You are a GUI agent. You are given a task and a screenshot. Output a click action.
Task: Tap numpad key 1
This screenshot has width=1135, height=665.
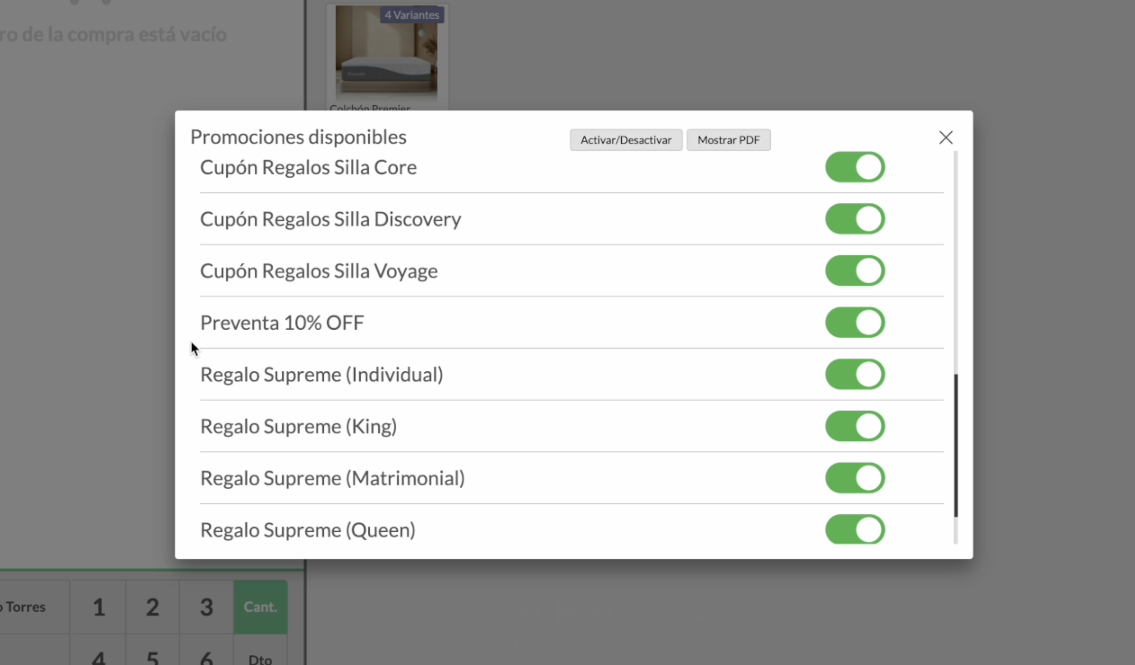(98, 607)
